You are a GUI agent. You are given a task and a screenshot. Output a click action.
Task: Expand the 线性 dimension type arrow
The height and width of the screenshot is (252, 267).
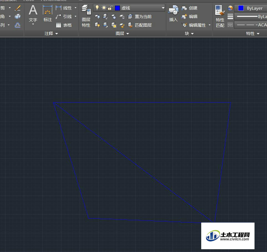[75, 8]
